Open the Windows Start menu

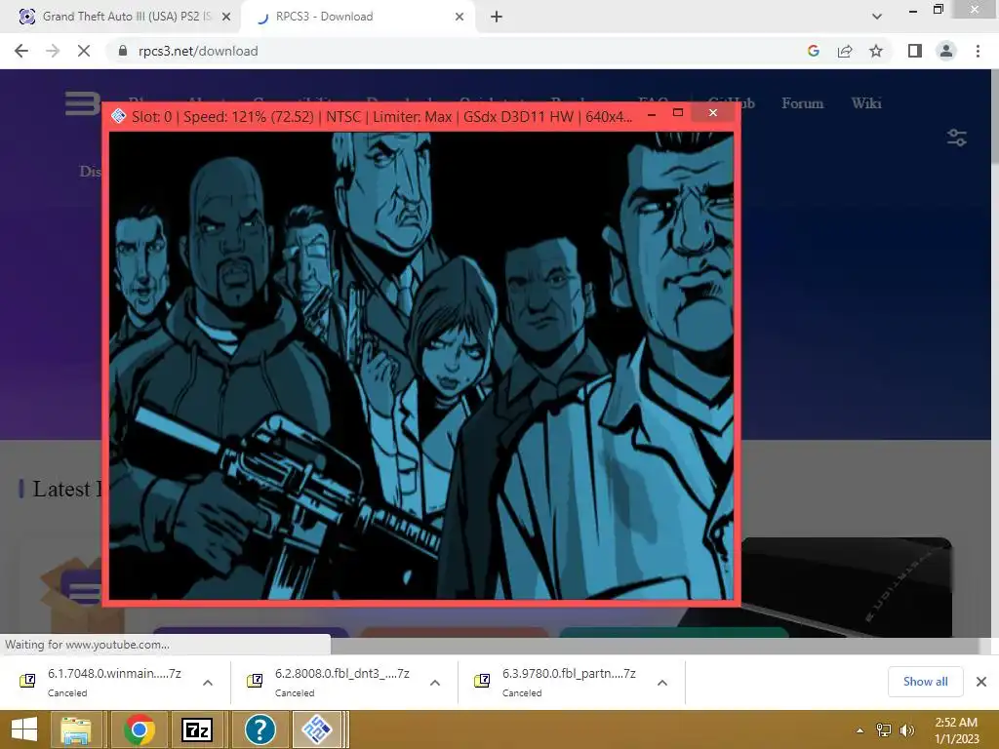24,729
